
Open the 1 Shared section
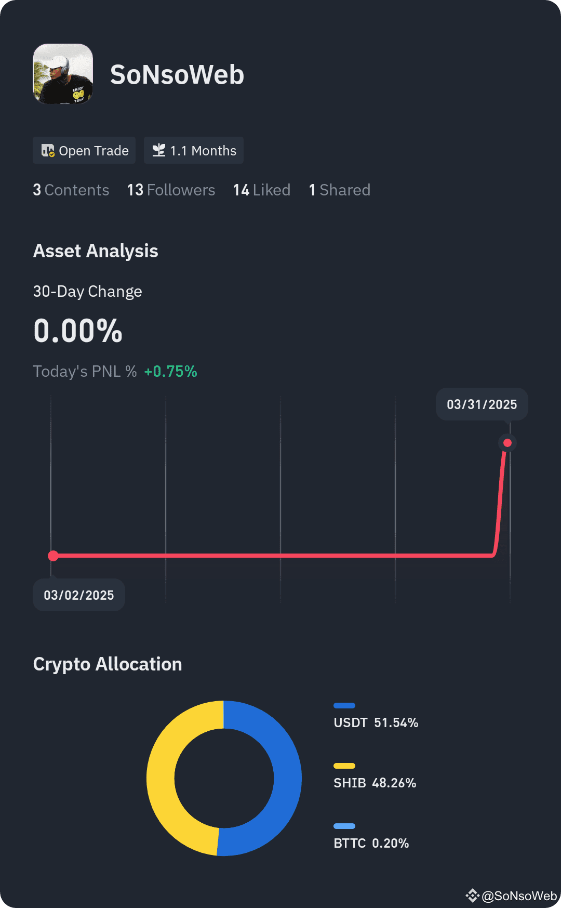click(340, 190)
